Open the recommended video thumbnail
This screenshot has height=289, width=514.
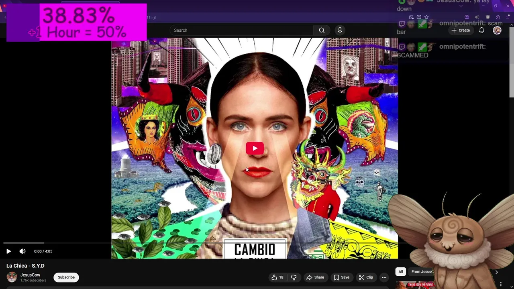[415, 285]
